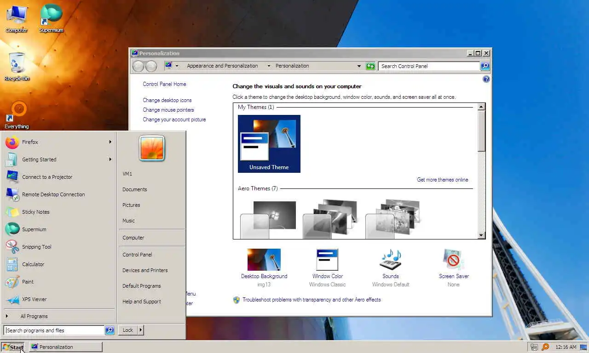
Task: Select the Computer desktop icon
Action: tap(16, 19)
